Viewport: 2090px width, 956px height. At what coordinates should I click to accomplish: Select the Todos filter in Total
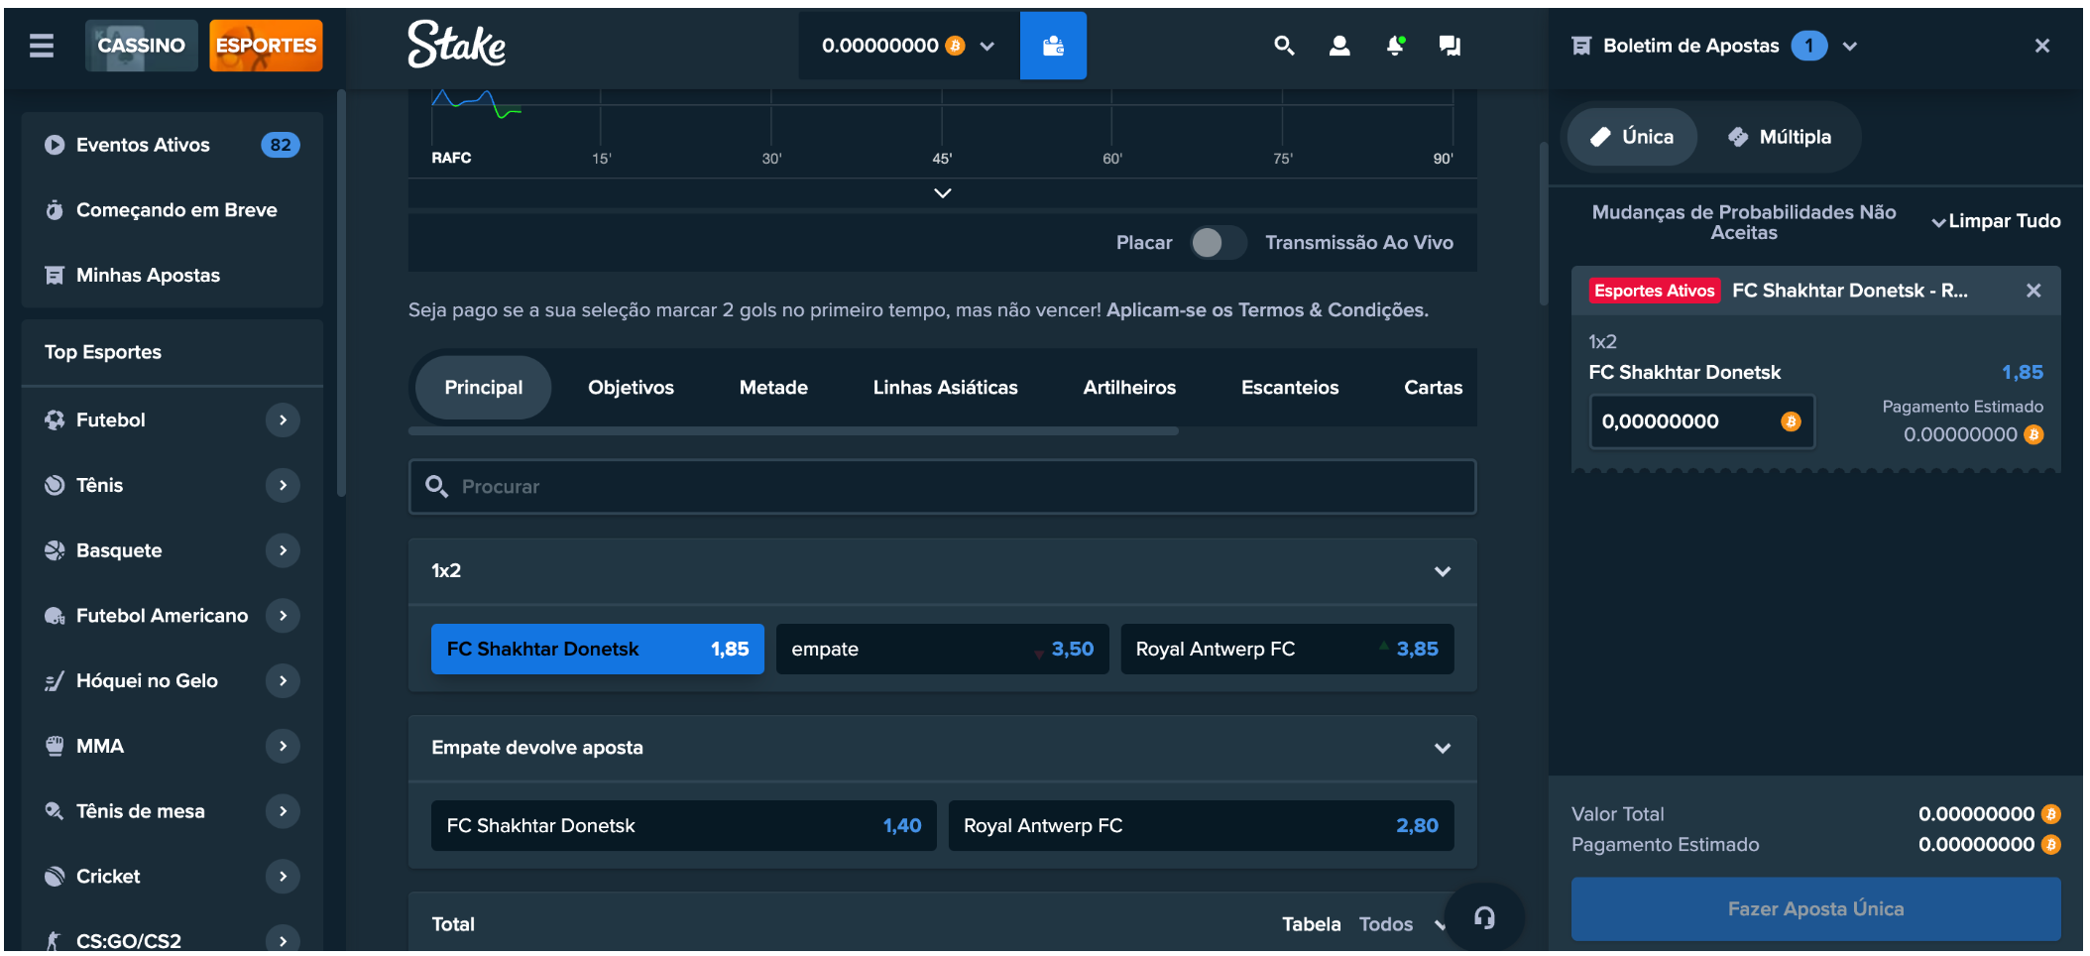[x=1385, y=924]
